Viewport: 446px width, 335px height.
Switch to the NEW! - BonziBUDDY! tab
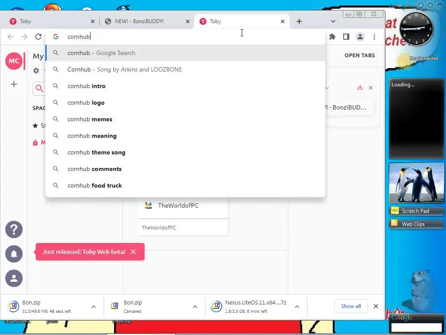[147, 21]
